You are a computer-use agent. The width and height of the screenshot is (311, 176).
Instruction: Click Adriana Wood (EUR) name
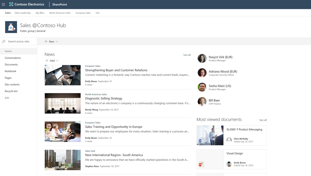pos(223,71)
